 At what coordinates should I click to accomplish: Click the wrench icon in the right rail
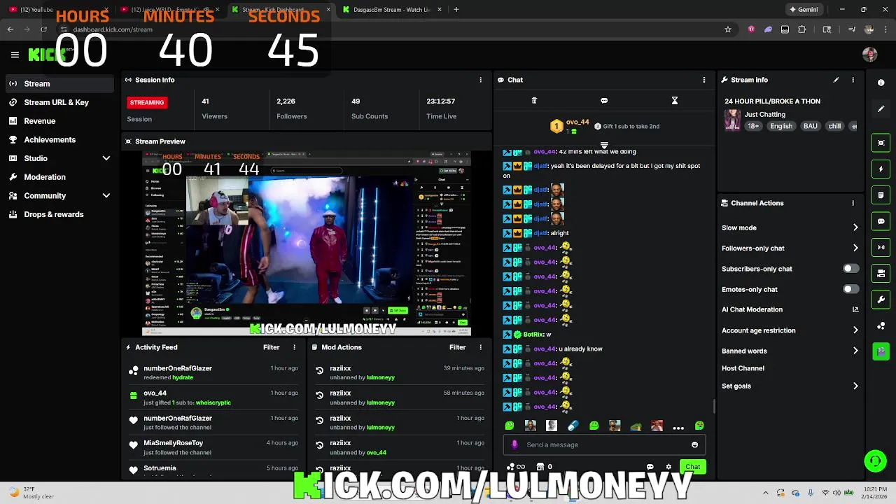tap(881, 300)
